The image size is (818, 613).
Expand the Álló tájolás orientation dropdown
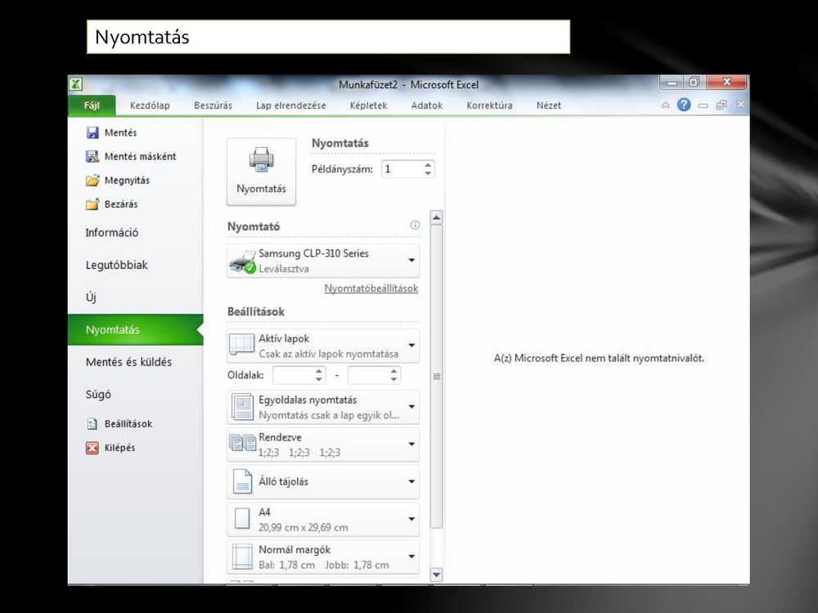coord(411,481)
